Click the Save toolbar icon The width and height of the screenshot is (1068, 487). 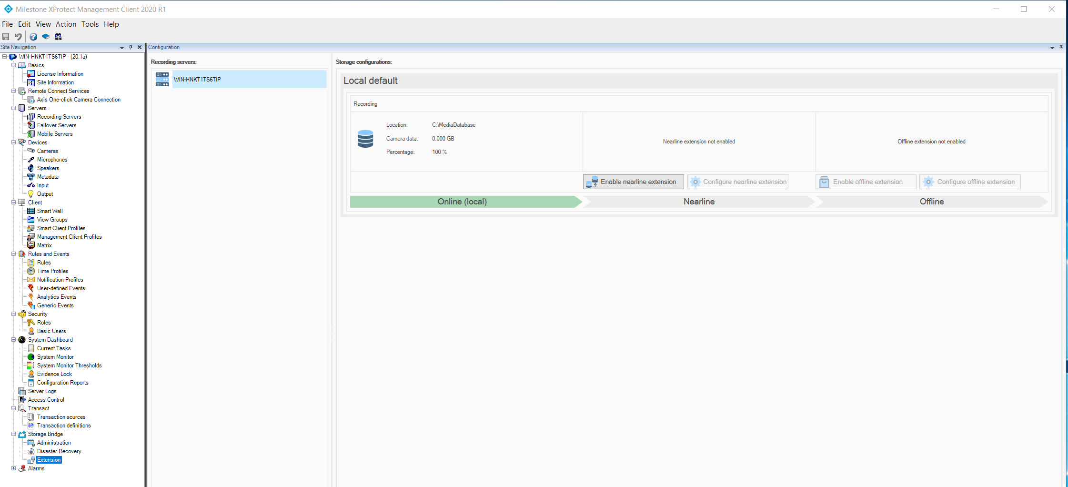[x=6, y=37]
